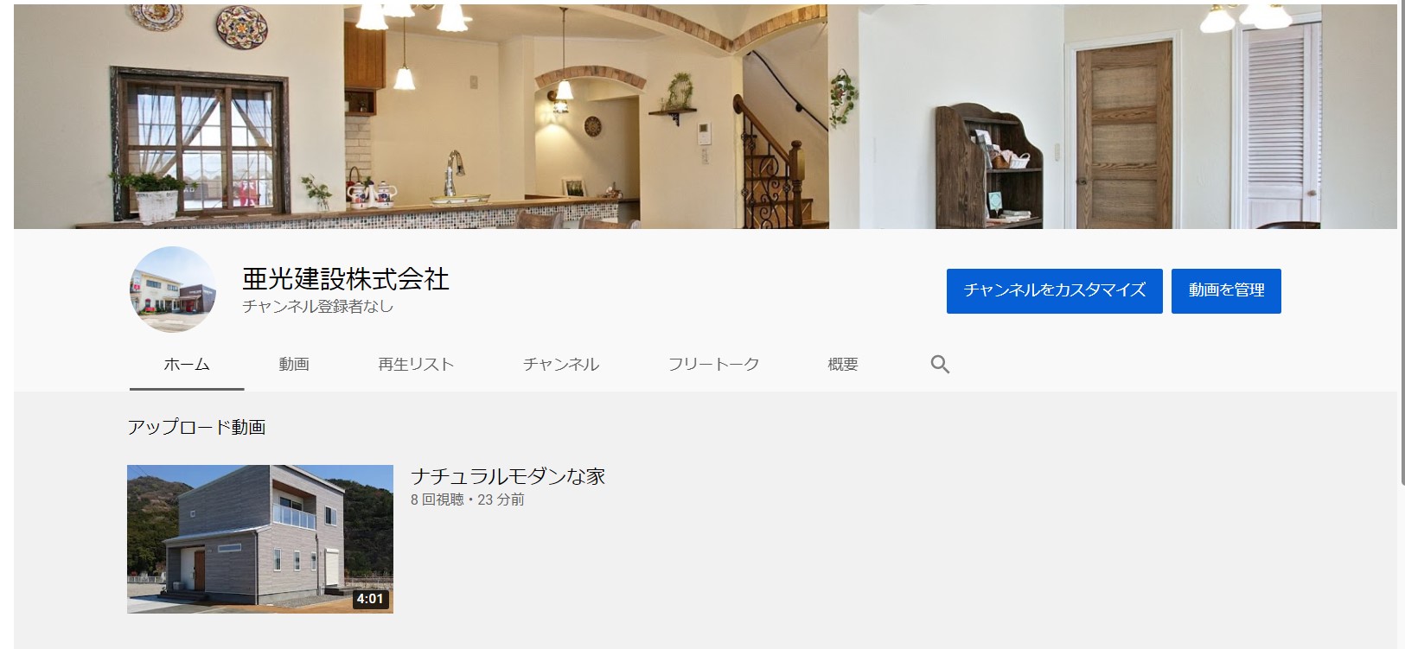Click the channel name 亜光建設株式会社
The height and width of the screenshot is (649, 1405).
(346, 278)
